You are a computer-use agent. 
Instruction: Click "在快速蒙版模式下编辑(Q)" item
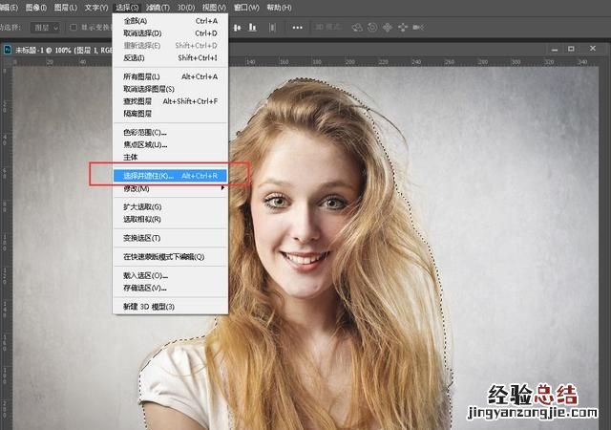pyautogui.click(x=164, y=256)
